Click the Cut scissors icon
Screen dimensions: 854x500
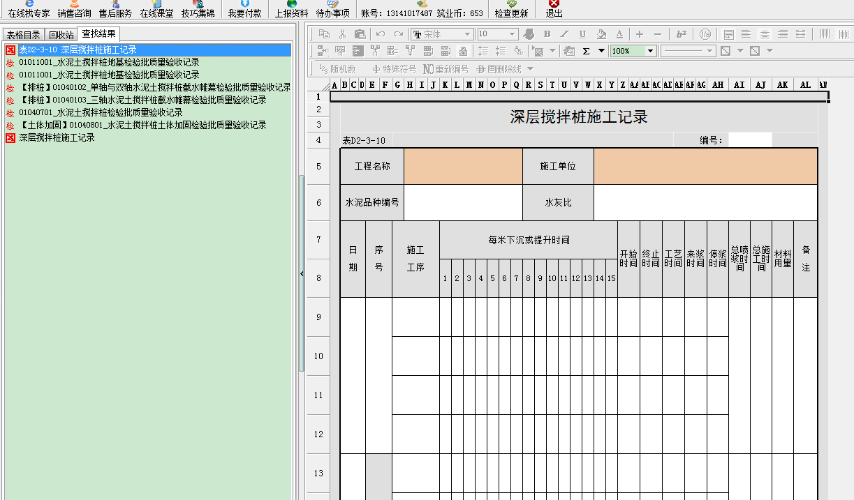point(342,34)
